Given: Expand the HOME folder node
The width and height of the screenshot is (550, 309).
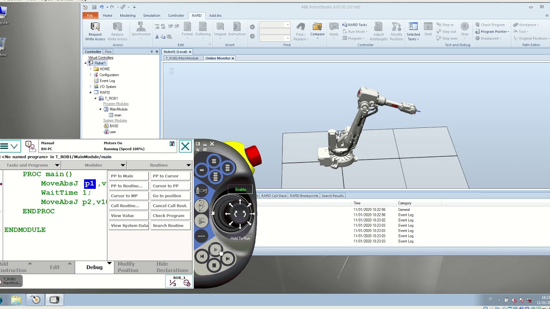Looking at the screenshot, I should click(x=91, y=69).
